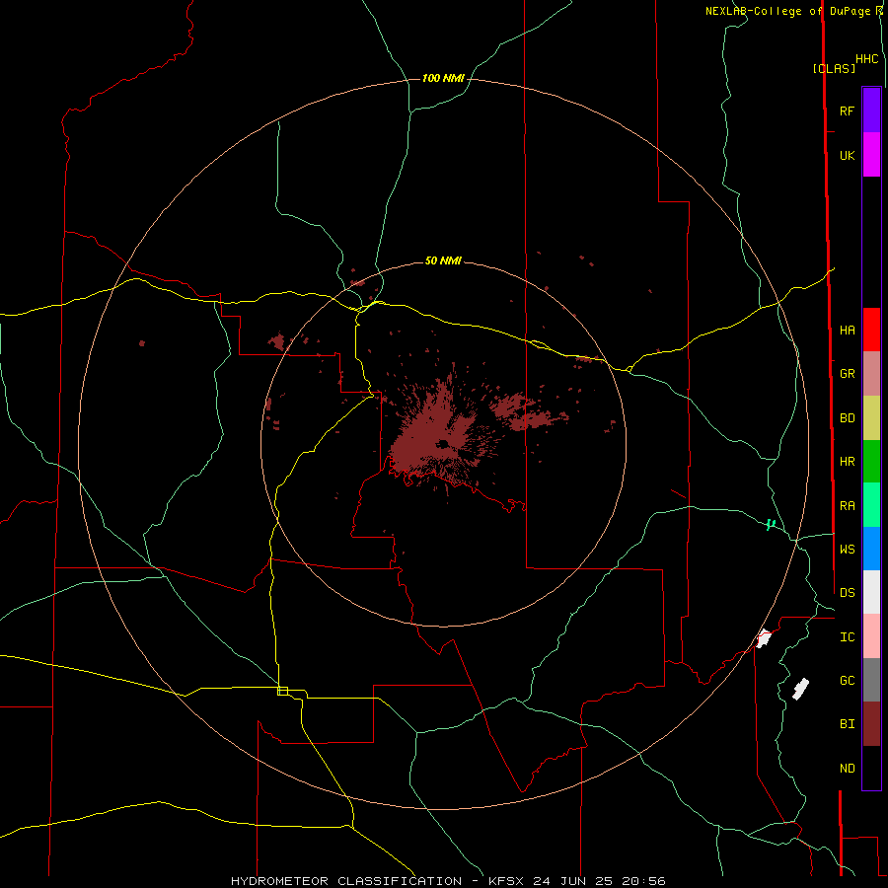Click the HHC product label
The image size is (888, 888).
pyautogui.click(x=867, y=59)
